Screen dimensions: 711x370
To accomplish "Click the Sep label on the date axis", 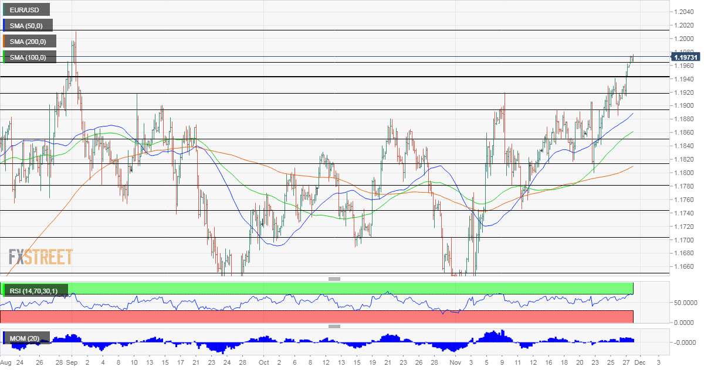I will click(x=72, y=363).
